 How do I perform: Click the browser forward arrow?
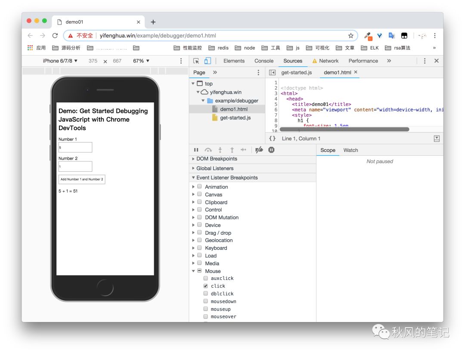(x=42, y=36)
